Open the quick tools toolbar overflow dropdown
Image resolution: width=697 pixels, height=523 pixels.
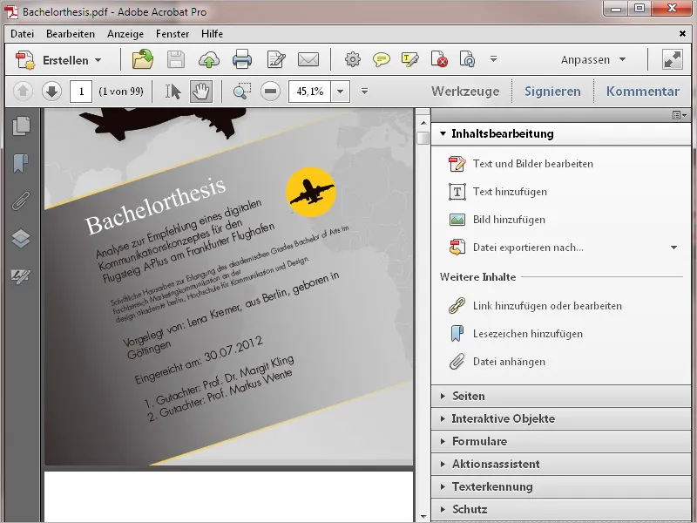tap(493, 59)
